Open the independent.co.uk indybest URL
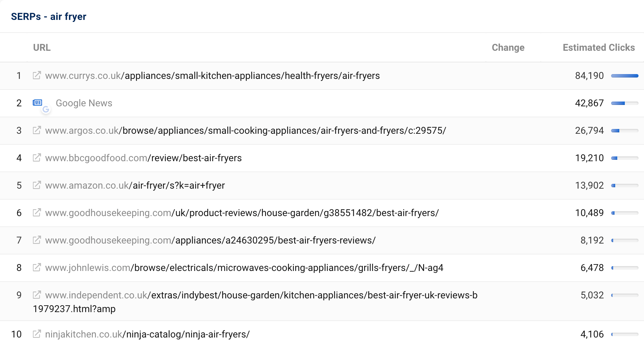 tap(255, 302)
